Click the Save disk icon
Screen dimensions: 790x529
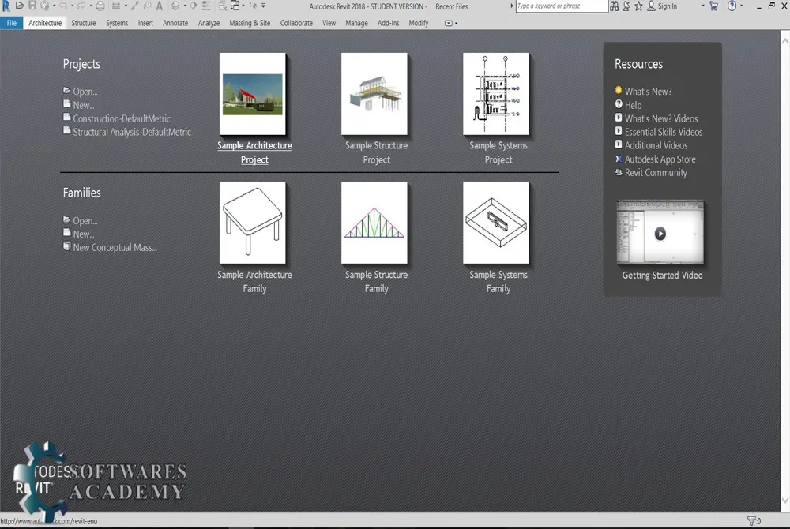[32, 6]
